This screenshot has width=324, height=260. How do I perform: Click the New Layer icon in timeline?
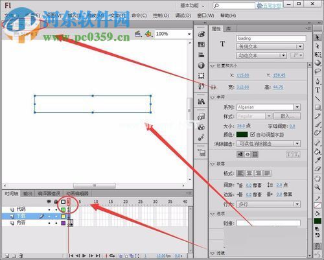(x=7, y=256)
